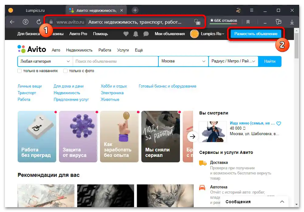Enable только с фото checkbox

(x=65, y=71)
